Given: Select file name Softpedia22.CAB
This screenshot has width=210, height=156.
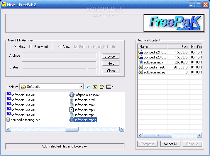Looking at the screenshot, I should click(x=23, y=105).
